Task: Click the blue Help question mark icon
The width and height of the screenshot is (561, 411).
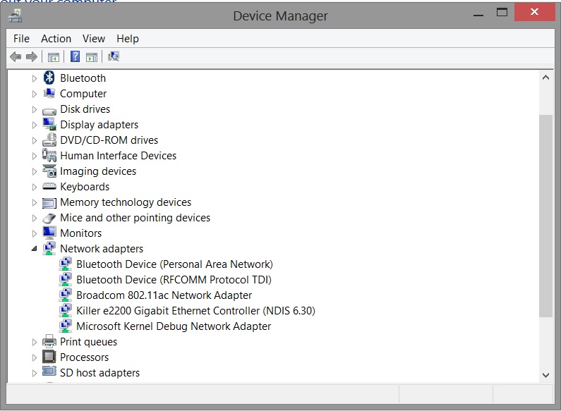Action: [75, 56]
